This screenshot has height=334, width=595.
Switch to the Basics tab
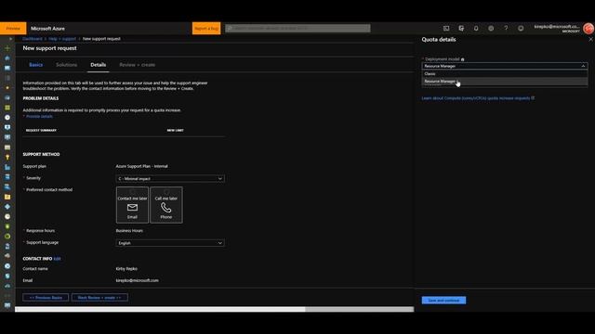pyautogui.click(x=36, y=65)
